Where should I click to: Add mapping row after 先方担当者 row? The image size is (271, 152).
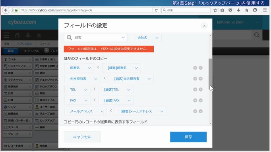coord(195,79)
